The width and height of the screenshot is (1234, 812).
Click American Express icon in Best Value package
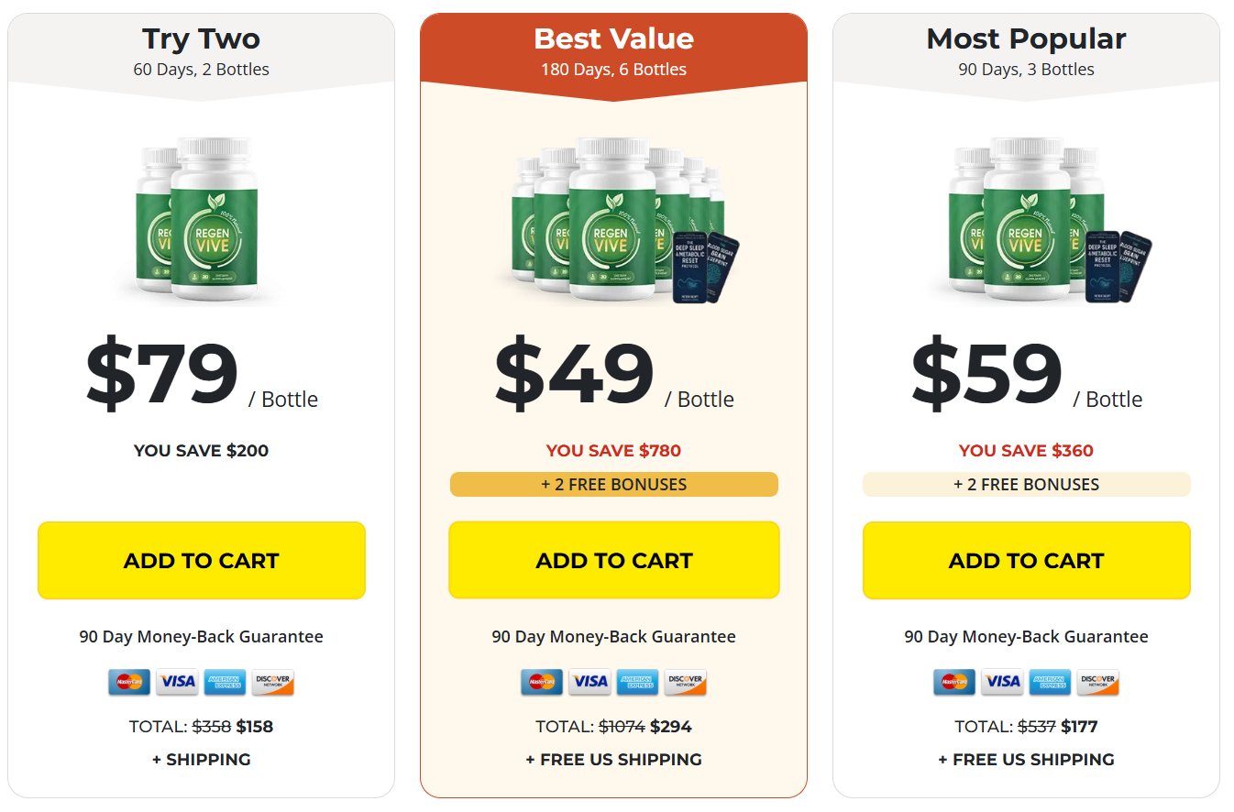pyautogui.click(x=637, y=682)
